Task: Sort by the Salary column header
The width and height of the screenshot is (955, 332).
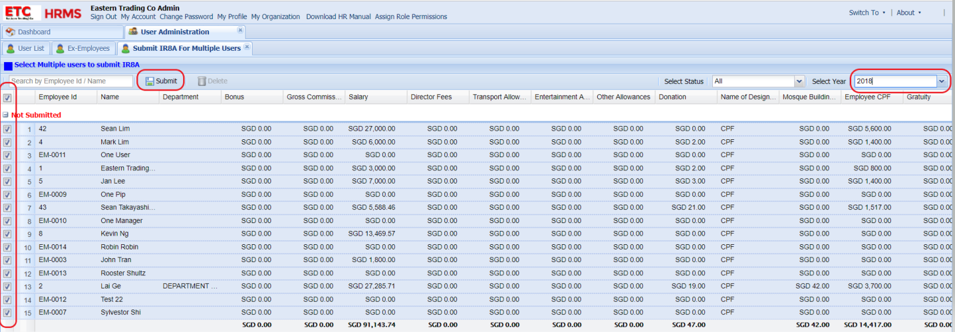Action: 374,97
